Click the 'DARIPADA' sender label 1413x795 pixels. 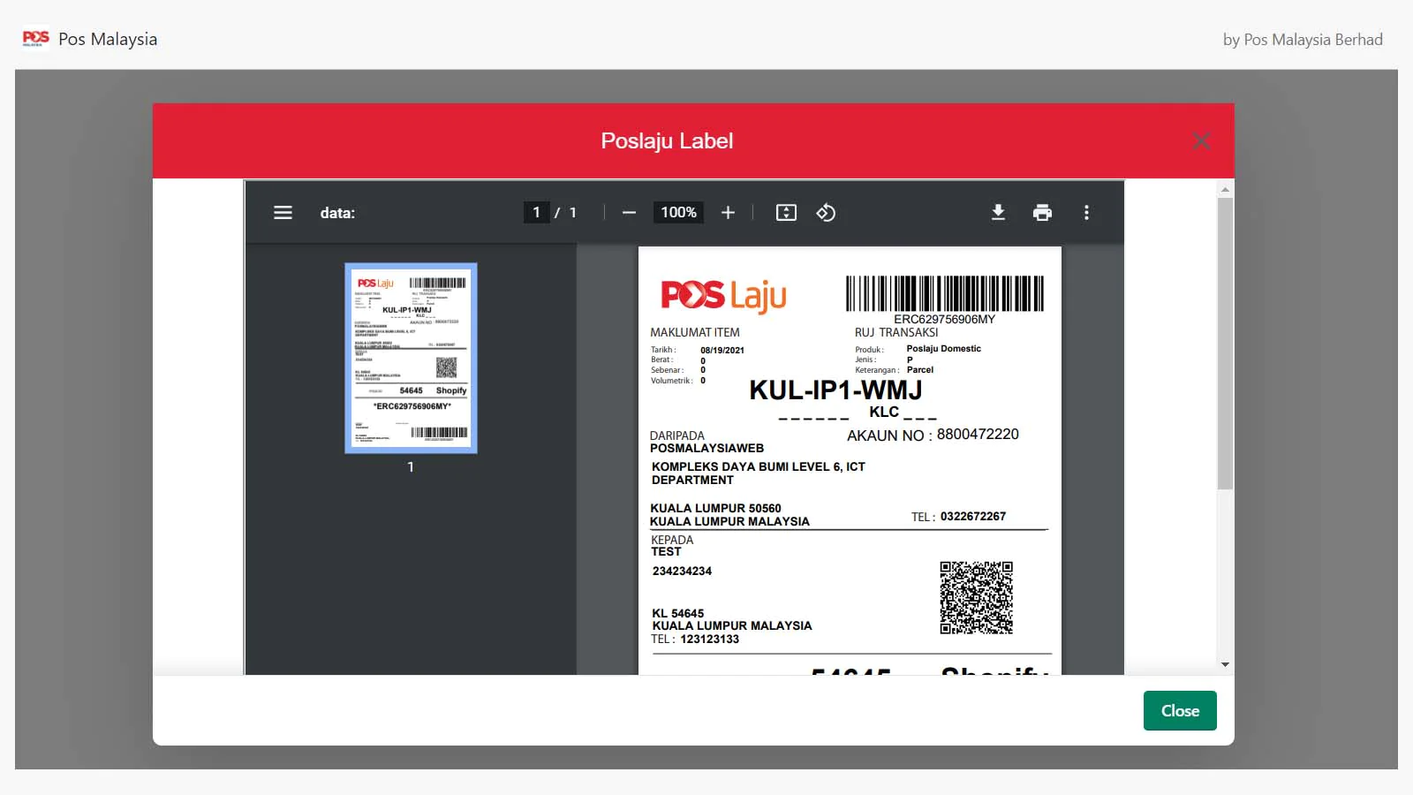point(677,436)
